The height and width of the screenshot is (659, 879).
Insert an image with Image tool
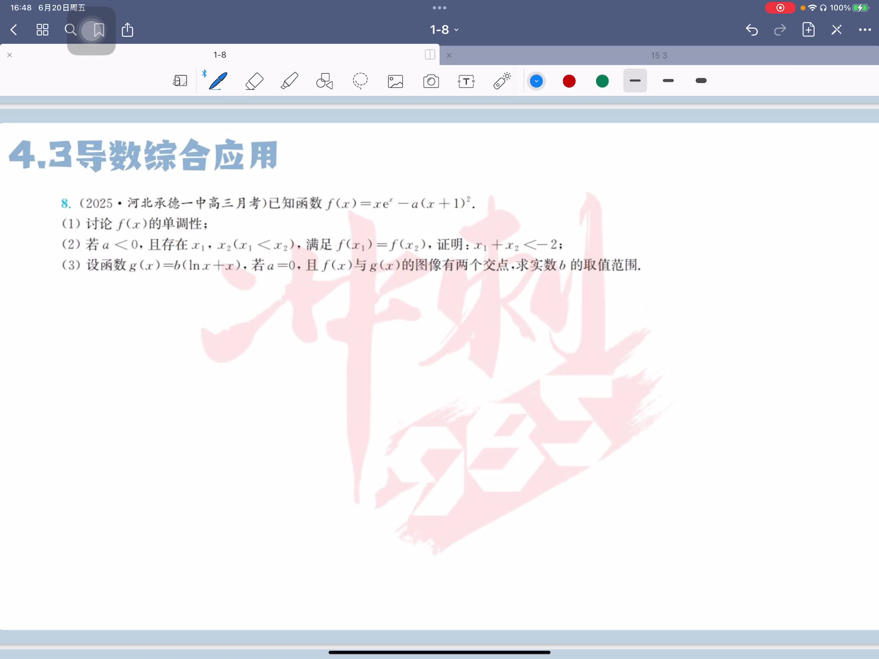(396, 81)
